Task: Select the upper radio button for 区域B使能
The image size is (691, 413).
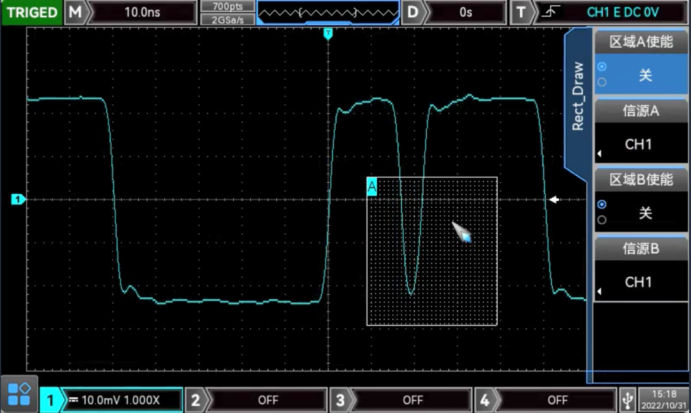Action: pos(601,205)
